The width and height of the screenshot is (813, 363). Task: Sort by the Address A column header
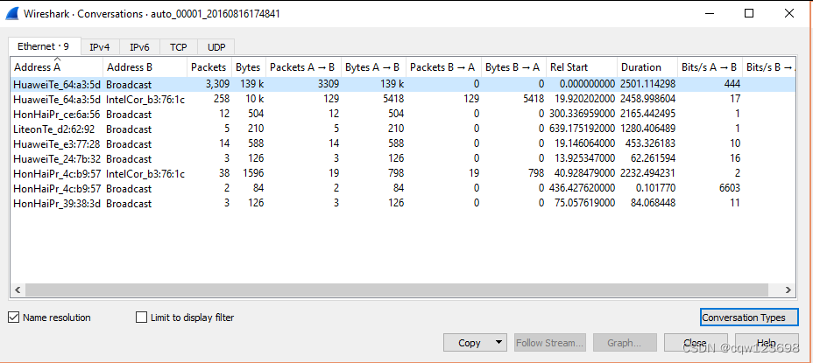pos(57,66)
